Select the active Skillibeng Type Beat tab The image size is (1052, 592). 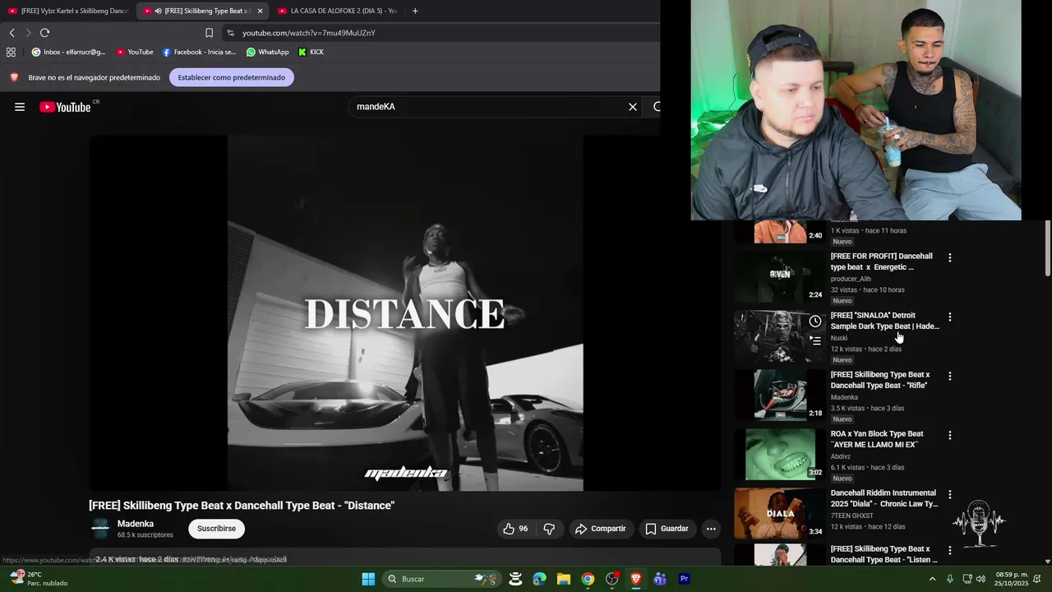tap(205, 11)
